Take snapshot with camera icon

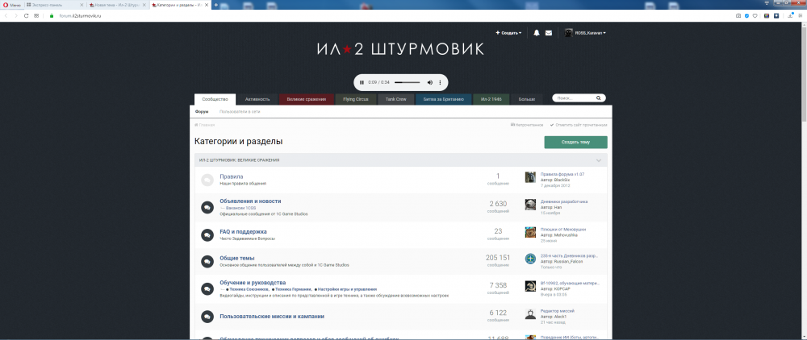pyautogui.click(x=738, y=16)
